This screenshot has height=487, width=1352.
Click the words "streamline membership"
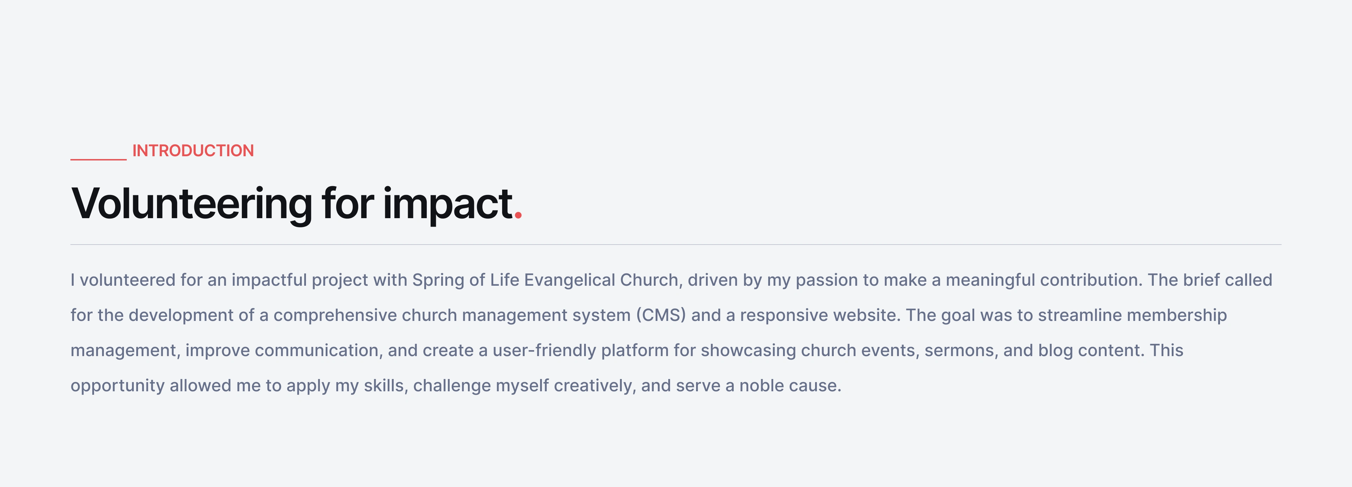click(1132, 315)
